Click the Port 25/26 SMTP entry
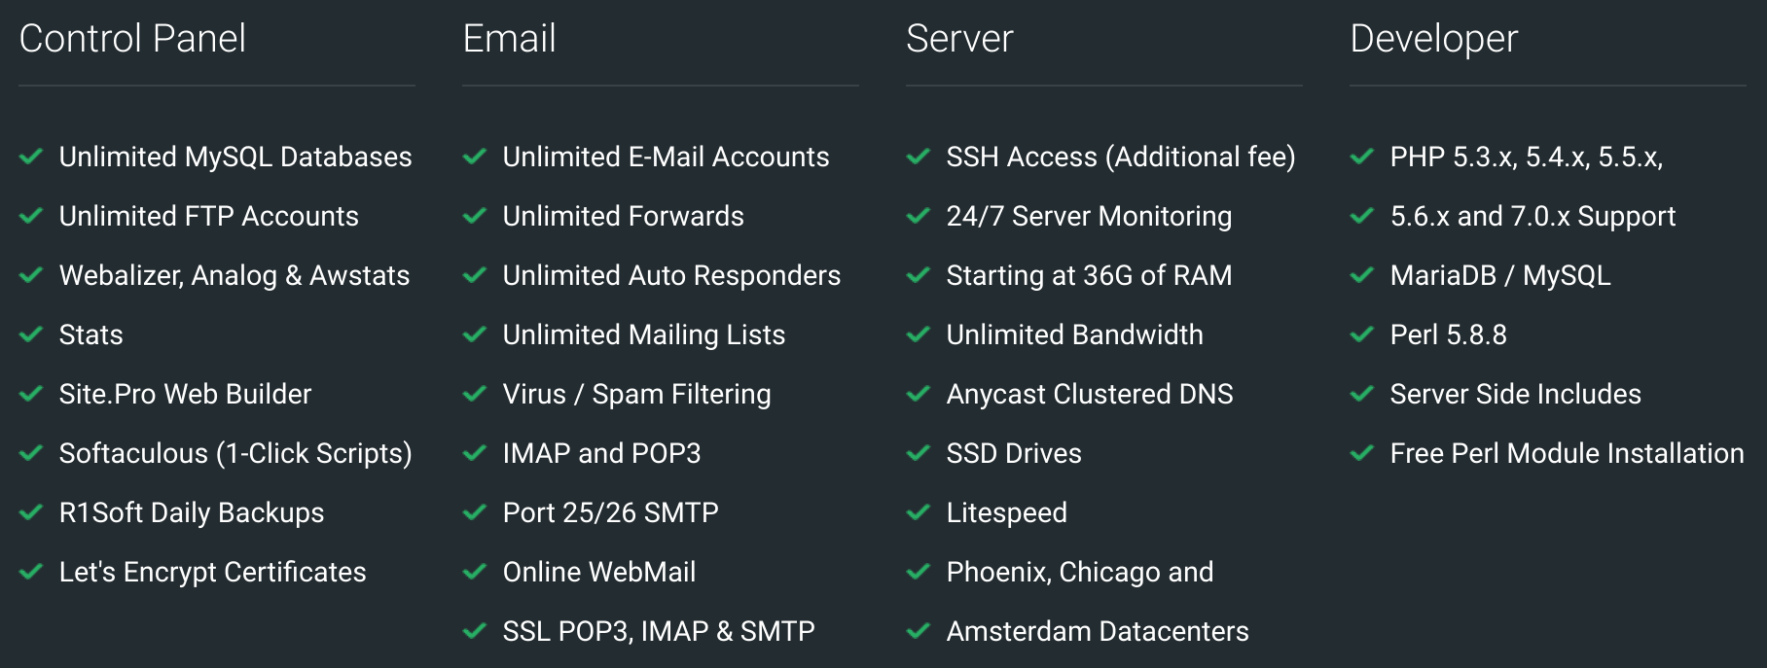Viewport: 1767px width, 668px height. point(610,512)
